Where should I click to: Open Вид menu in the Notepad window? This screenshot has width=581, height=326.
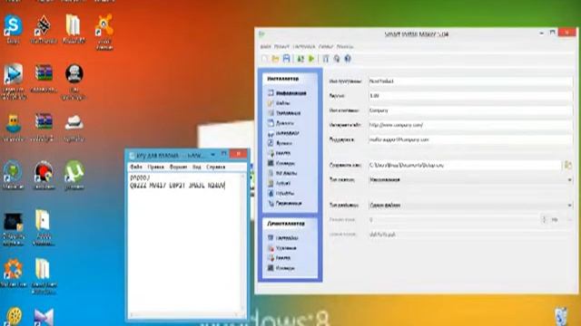197,167
